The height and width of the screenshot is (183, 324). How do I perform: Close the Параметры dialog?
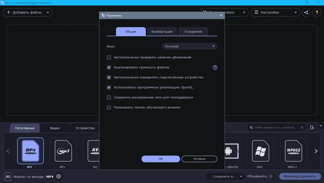[x=221, y=15]
